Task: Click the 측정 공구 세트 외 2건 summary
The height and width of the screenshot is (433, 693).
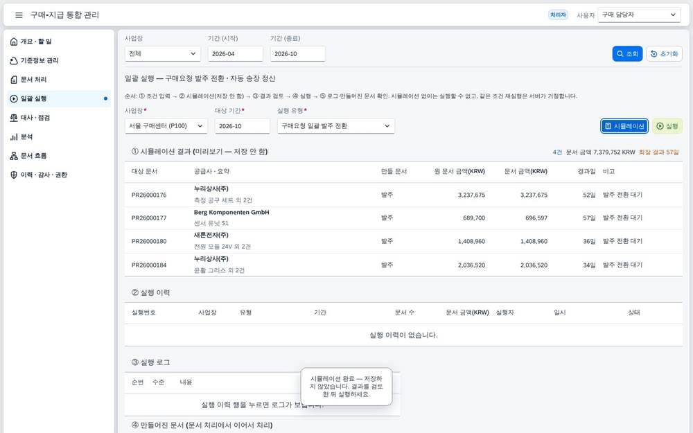Action: click(x=223, y=200)
